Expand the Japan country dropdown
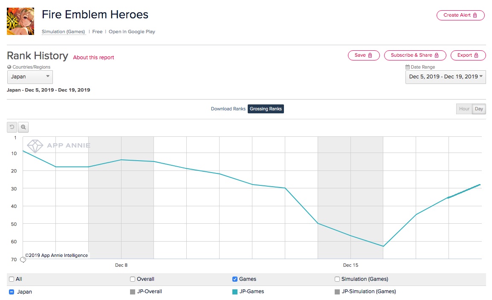The height and width of the screenshot is (300, 492). [30, 77]
